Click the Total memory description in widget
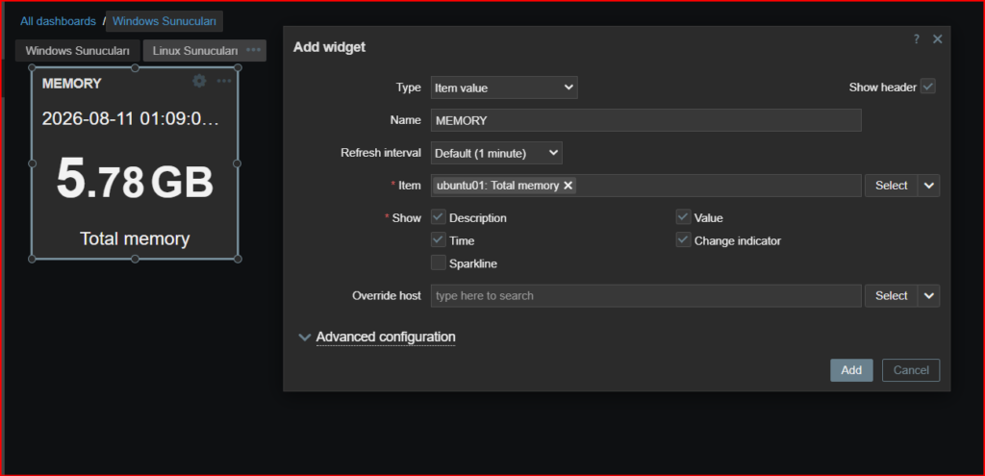Screen dimensions: 985x476 [x=135, y=238]
